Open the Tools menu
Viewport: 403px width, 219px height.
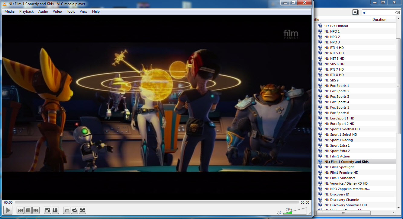(71, 11)
